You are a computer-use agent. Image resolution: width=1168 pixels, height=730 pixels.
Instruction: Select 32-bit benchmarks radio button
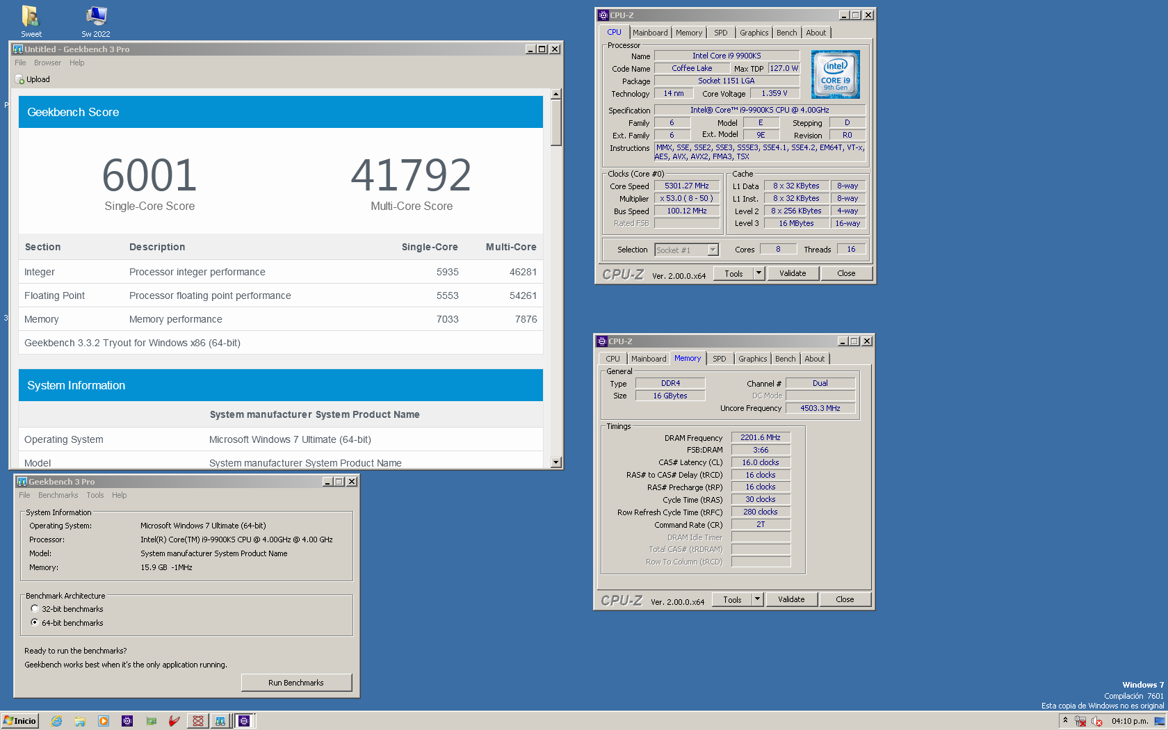35,609
